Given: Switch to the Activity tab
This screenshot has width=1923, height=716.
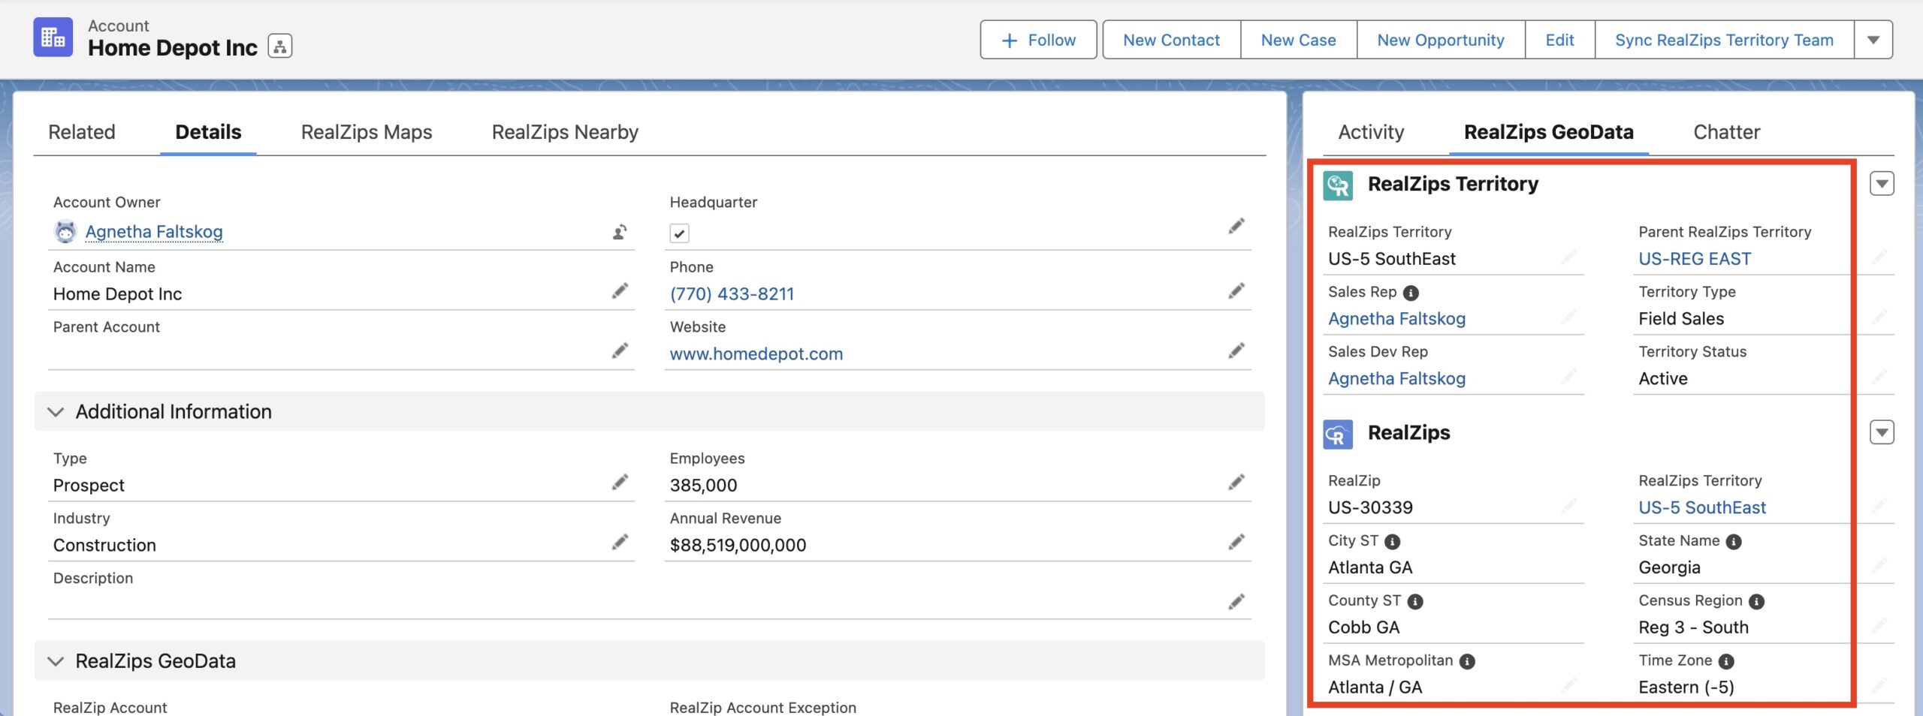Looking at the screenshot, I should 1371,132.
